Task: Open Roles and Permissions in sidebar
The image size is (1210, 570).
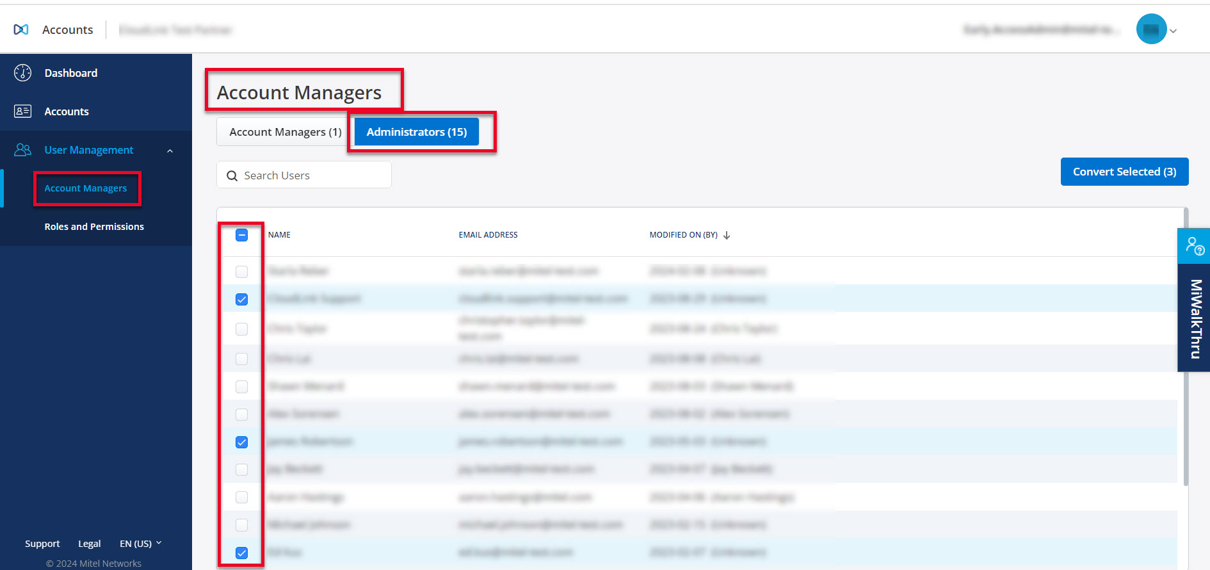Action: click(94, 227)
